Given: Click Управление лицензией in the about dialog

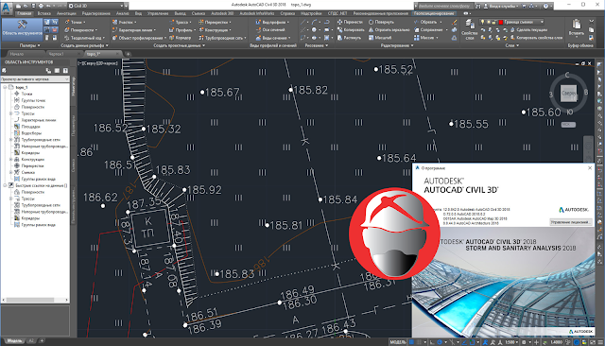Looking at the screenshot, I should 571,222.
